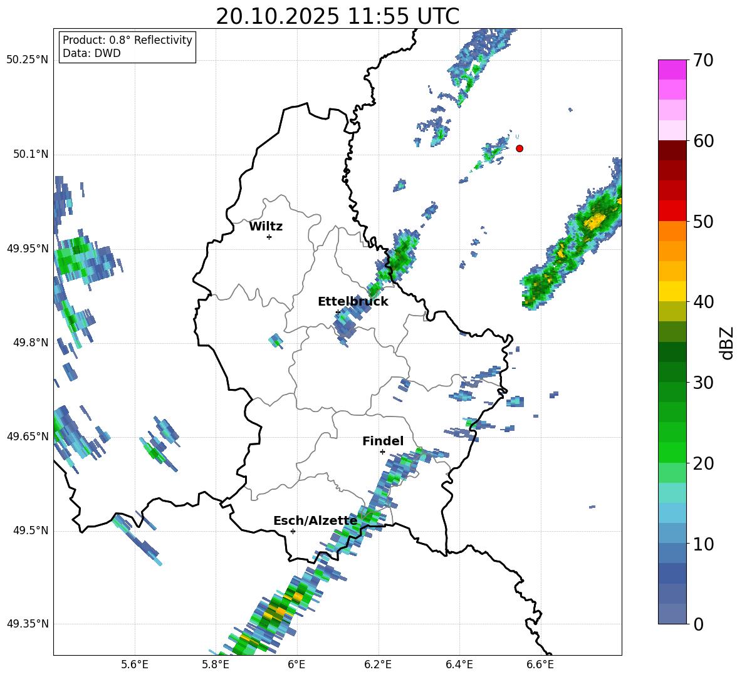Click the 50.1°N latitude label
Image resolution: width=742 pixels, height=677 pixels.
pyautogui.click(x=30, y=155)
